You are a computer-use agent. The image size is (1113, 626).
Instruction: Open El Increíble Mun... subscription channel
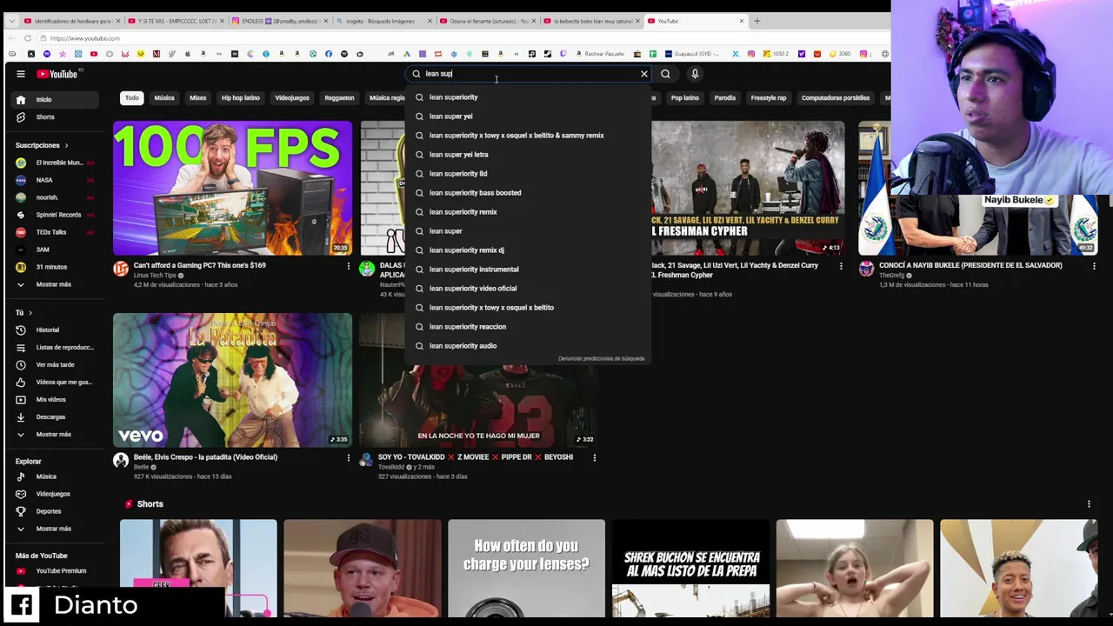(x=52, y=163)
